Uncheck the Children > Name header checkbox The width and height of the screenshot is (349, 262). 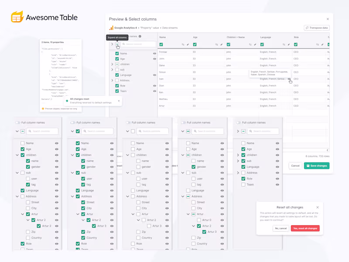pos(228,45)
